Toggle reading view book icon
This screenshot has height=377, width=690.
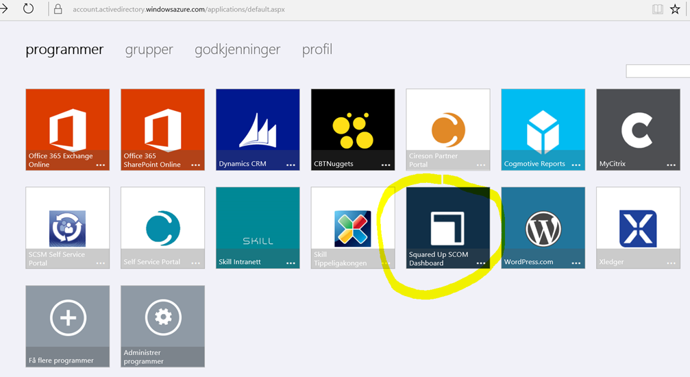point(657,9)
